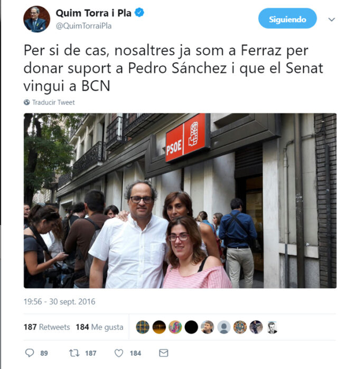Open the @QuimTorraiPla handle link

tap(83, 26)
